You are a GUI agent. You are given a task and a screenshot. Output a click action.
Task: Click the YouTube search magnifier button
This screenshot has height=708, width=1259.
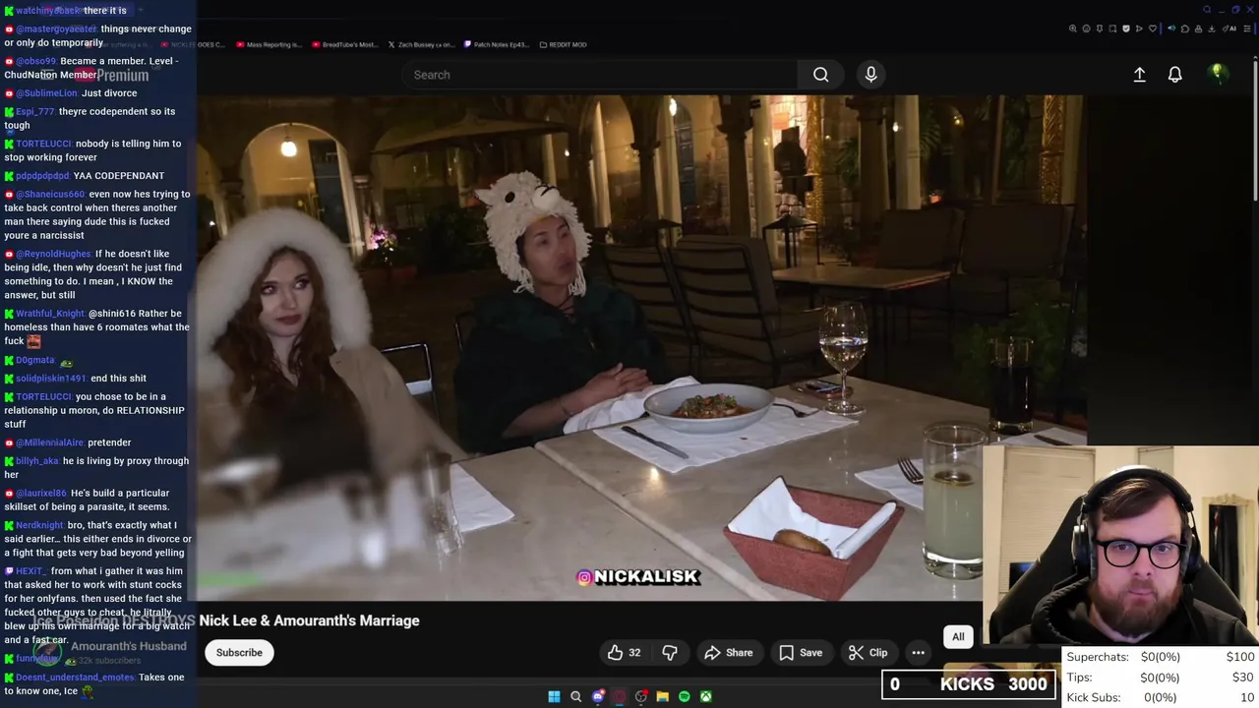[820, 75]
